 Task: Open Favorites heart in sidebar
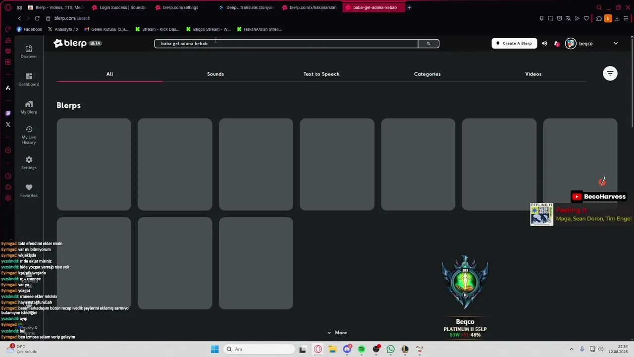pos(29,190)
